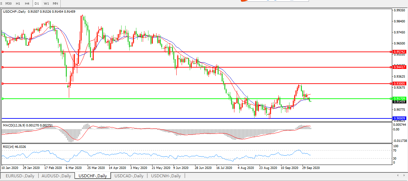408x181 pixels.
Task: Click left handle of the 0.93005 red line
Action: coord(2,83)
